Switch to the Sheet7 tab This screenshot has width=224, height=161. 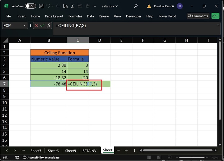[36, 150]
